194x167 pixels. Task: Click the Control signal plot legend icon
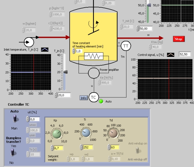coord(171,55)
